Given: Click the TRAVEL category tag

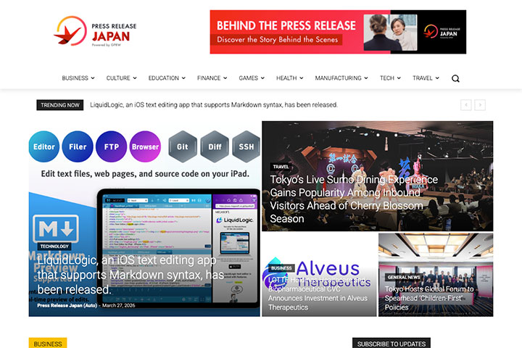Looking at the screenshot, I should click(281, 167).
